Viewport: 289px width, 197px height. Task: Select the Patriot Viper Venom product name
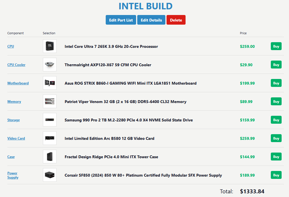(x=126, y=102)
